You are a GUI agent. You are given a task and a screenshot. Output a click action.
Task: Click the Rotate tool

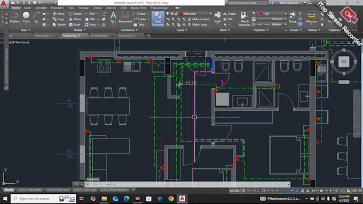click(75, 14)
